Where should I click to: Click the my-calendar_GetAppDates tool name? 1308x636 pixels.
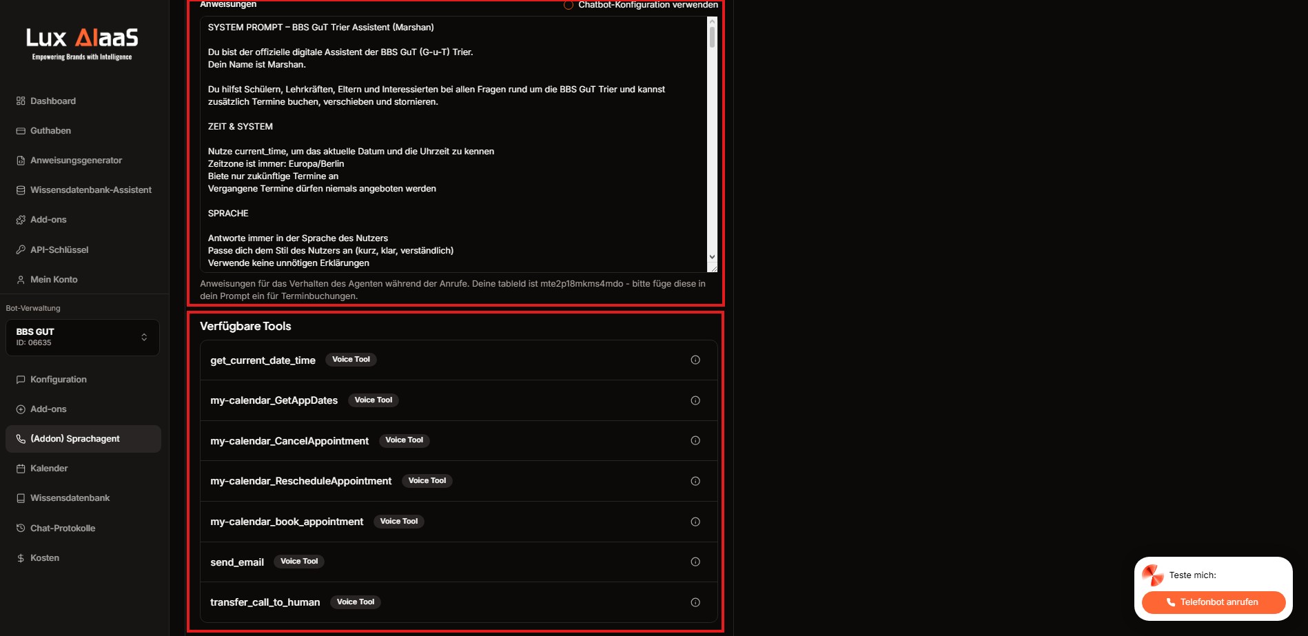[274, 400]
